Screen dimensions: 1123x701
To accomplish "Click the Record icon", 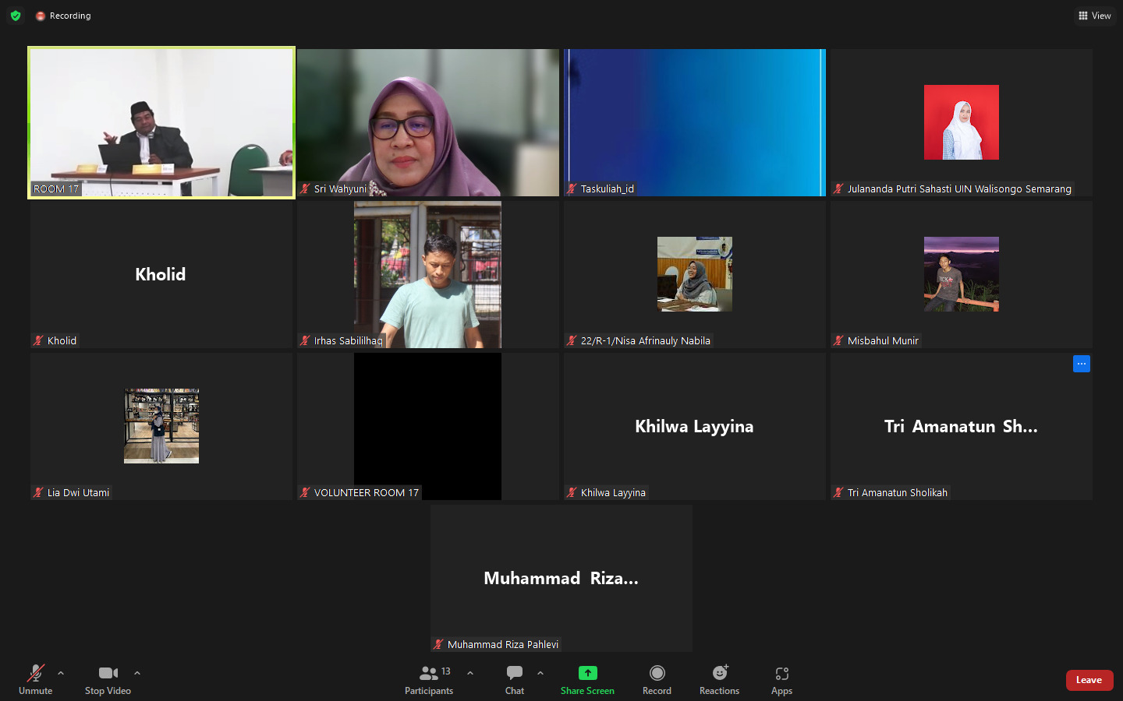I will point(657,673).
